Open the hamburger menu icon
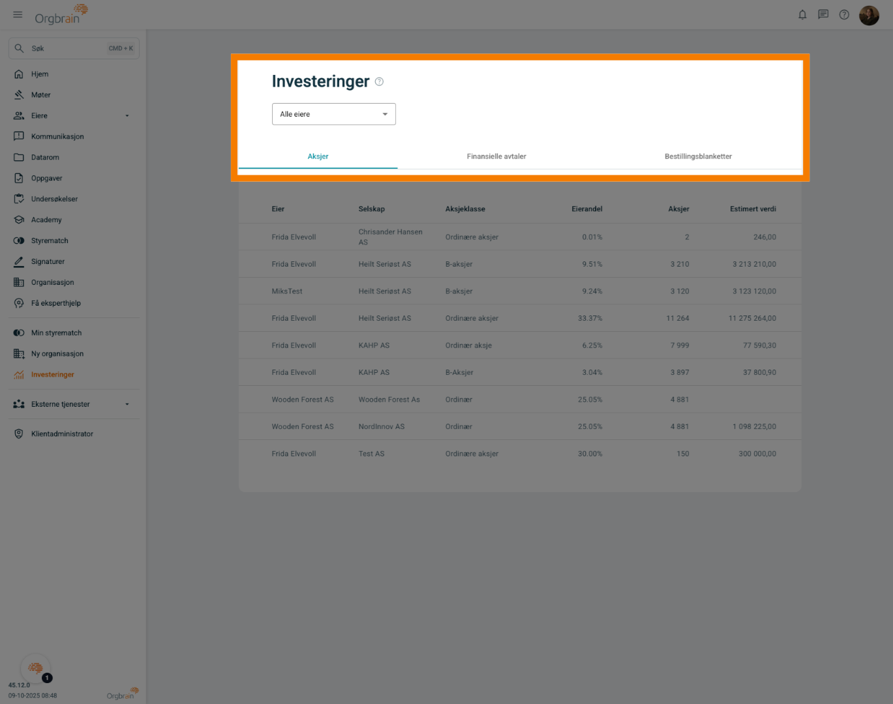 click(x=18, y=14)
